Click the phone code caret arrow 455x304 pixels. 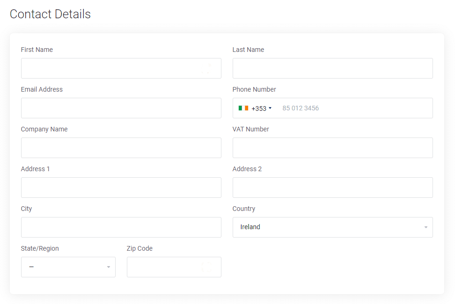click(270, 108)
